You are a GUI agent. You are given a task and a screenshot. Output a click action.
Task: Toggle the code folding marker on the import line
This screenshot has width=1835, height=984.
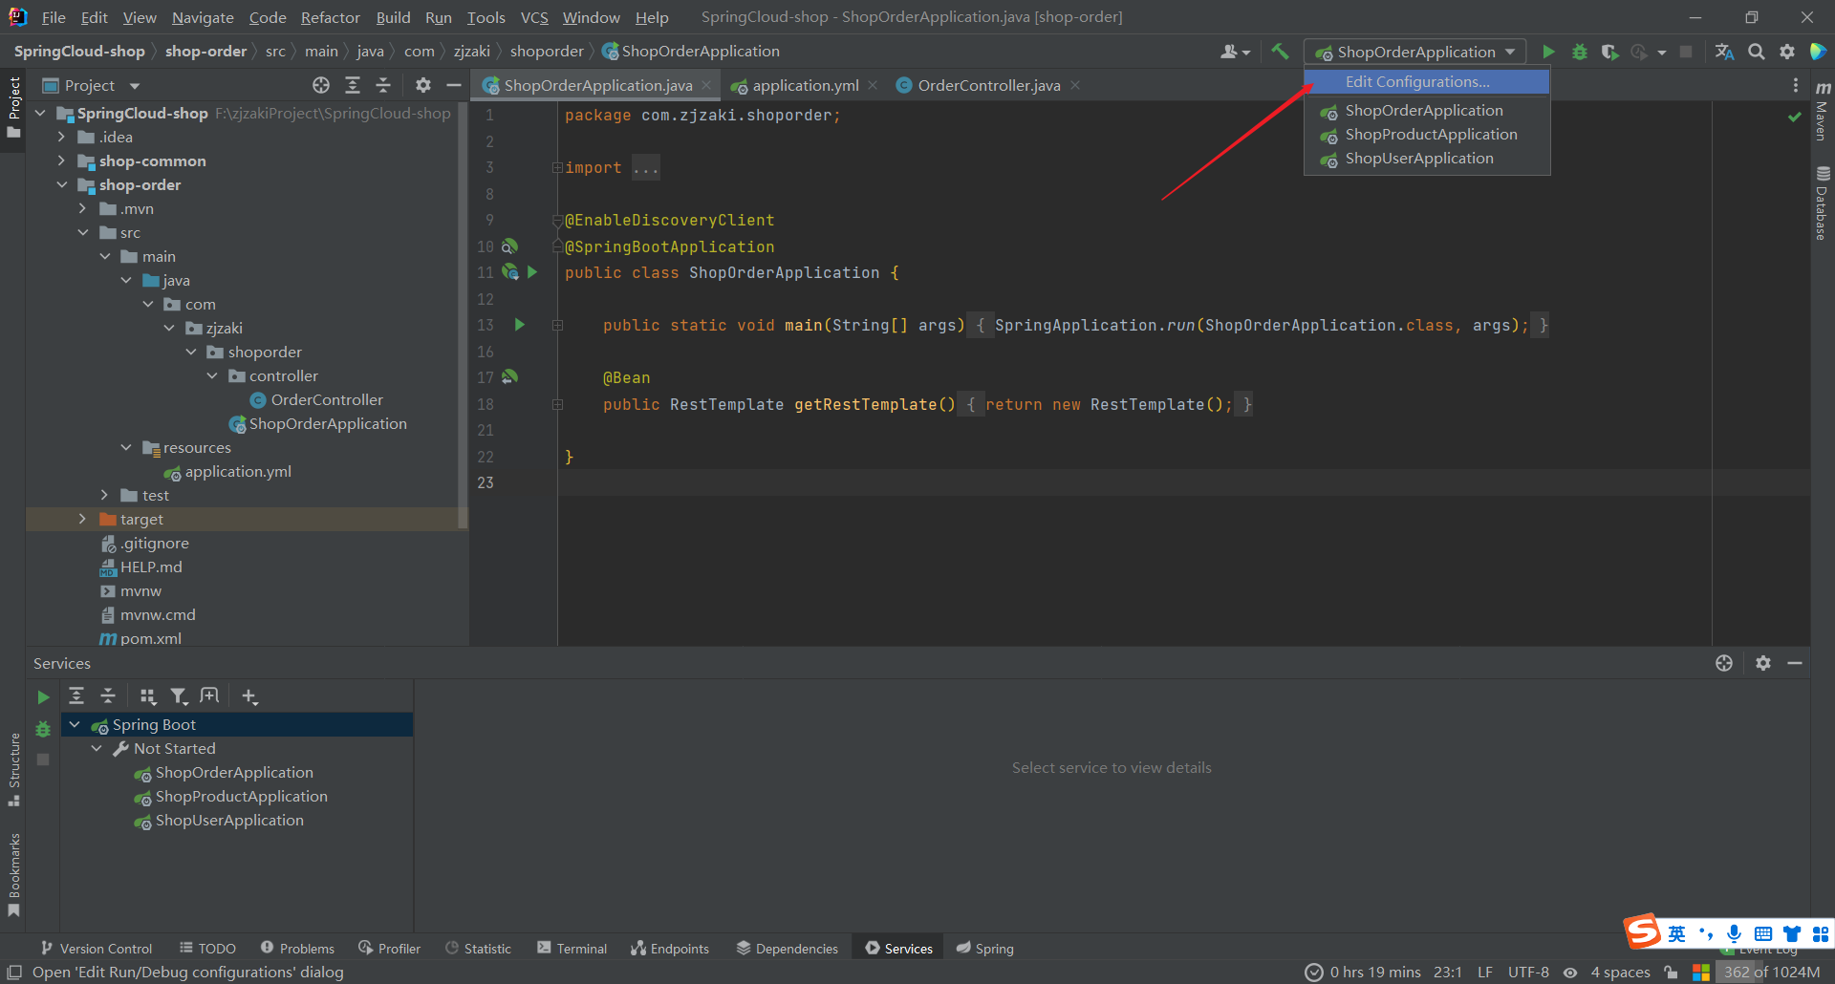[557, 168]
